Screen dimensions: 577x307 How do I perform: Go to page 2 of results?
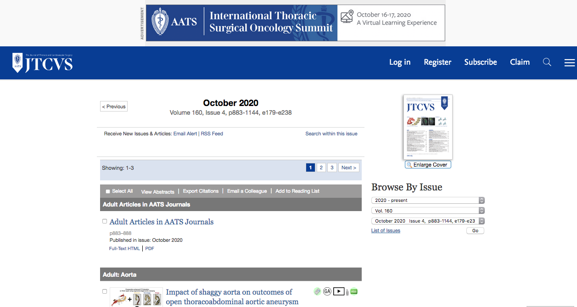(321, 167)
